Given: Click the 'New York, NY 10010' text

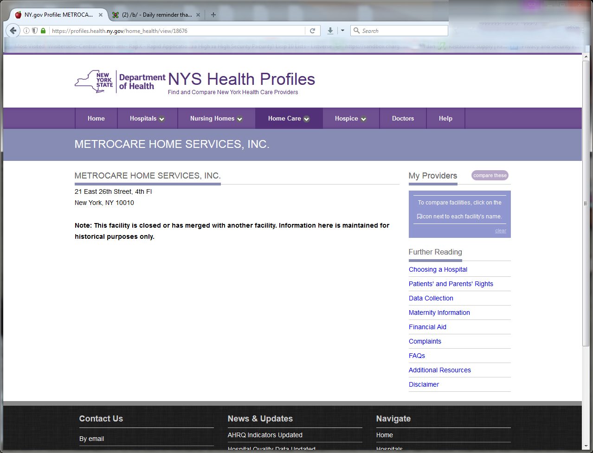Looking at the screenshot, I should (x=104, y=203).
